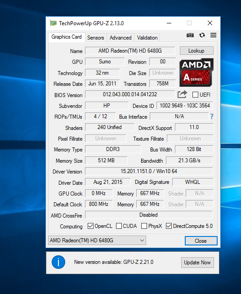Click the 'Computing' label
The height and width of the screenshot is (294, 241).
point(71,227)
